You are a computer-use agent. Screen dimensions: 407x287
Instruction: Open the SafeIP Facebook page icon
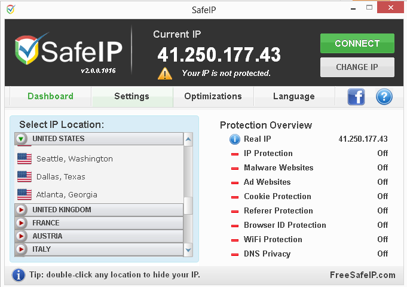[356, 97]
